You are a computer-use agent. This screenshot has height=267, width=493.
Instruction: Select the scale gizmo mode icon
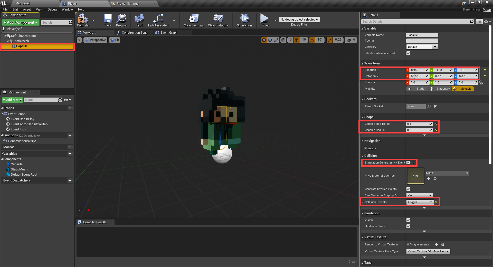[276, 40]
